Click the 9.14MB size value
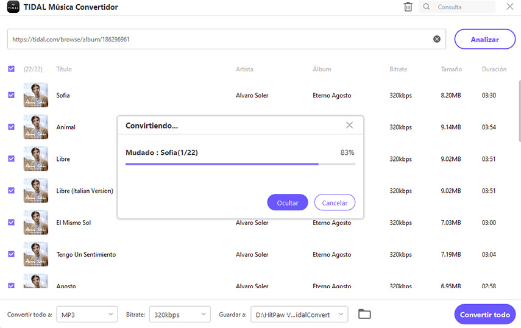 coord(451,127)
